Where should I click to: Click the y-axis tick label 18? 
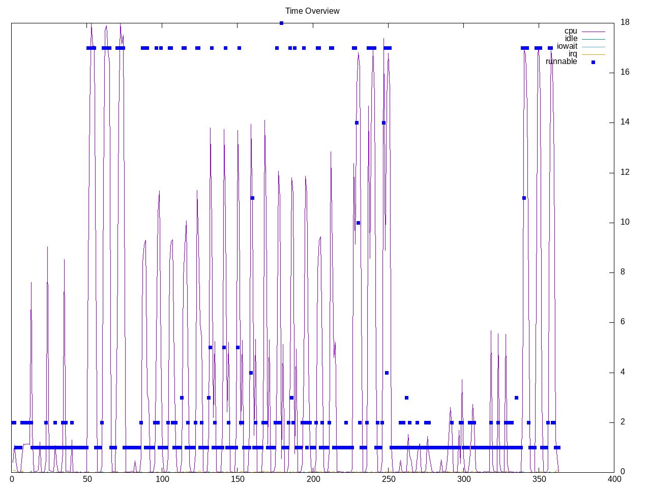pos(625,22)
